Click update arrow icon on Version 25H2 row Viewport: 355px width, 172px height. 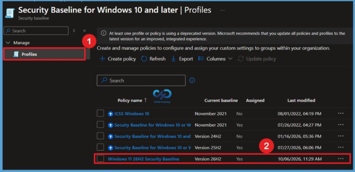(x=111, y=148)
